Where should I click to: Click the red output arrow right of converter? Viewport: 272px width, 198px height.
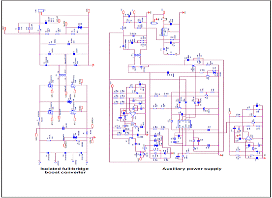tap(93, 65)
